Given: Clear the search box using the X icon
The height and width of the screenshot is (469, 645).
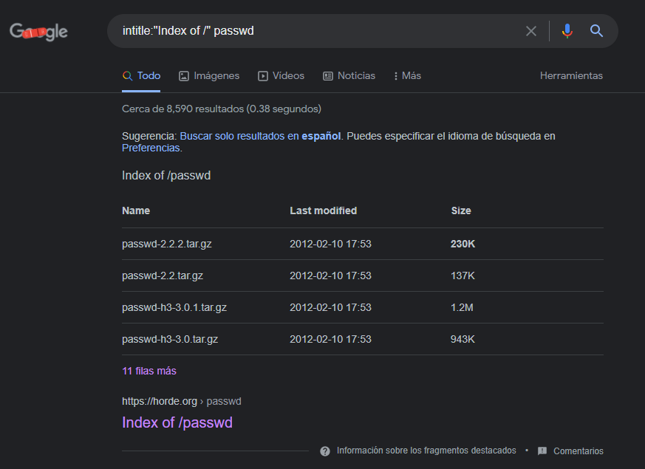Looking at the screenshot, I should point(531,30).
